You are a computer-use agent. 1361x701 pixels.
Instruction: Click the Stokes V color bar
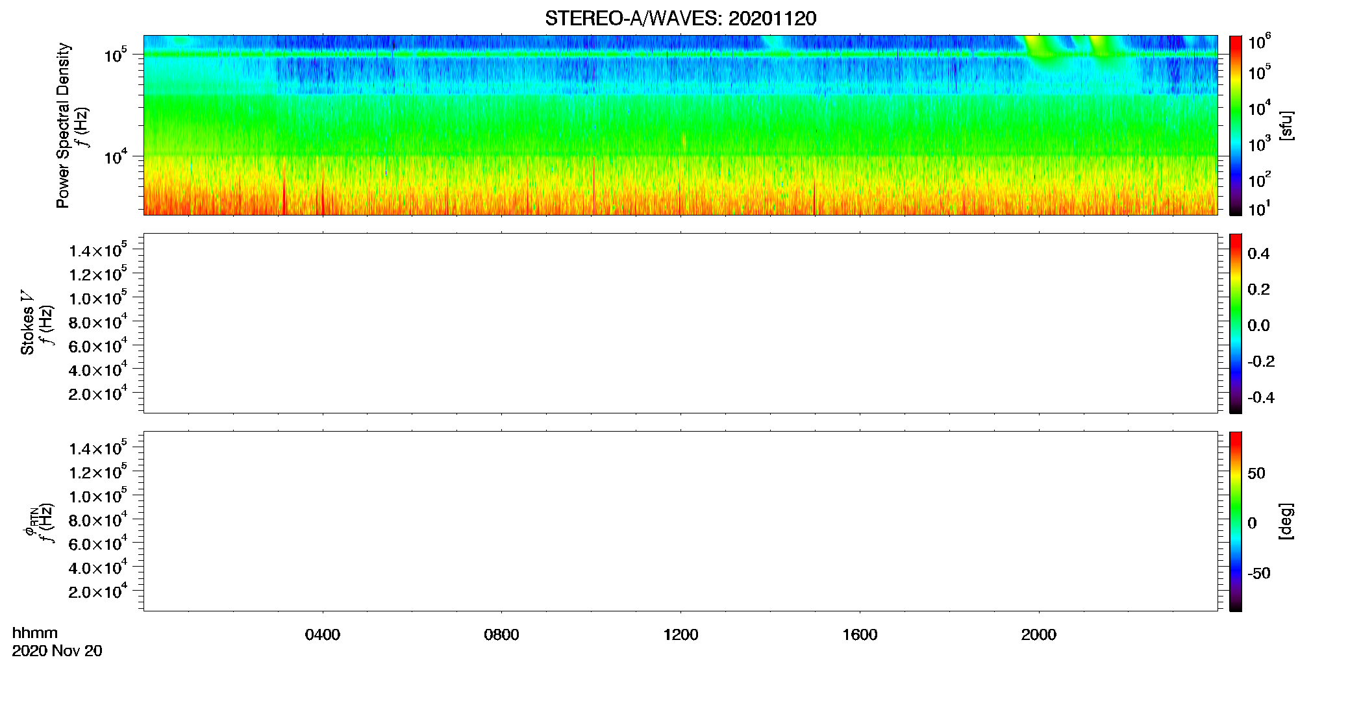(x=1235, y=323)
